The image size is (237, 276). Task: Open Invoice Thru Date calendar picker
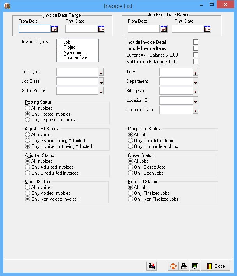(x=101, y=28)
